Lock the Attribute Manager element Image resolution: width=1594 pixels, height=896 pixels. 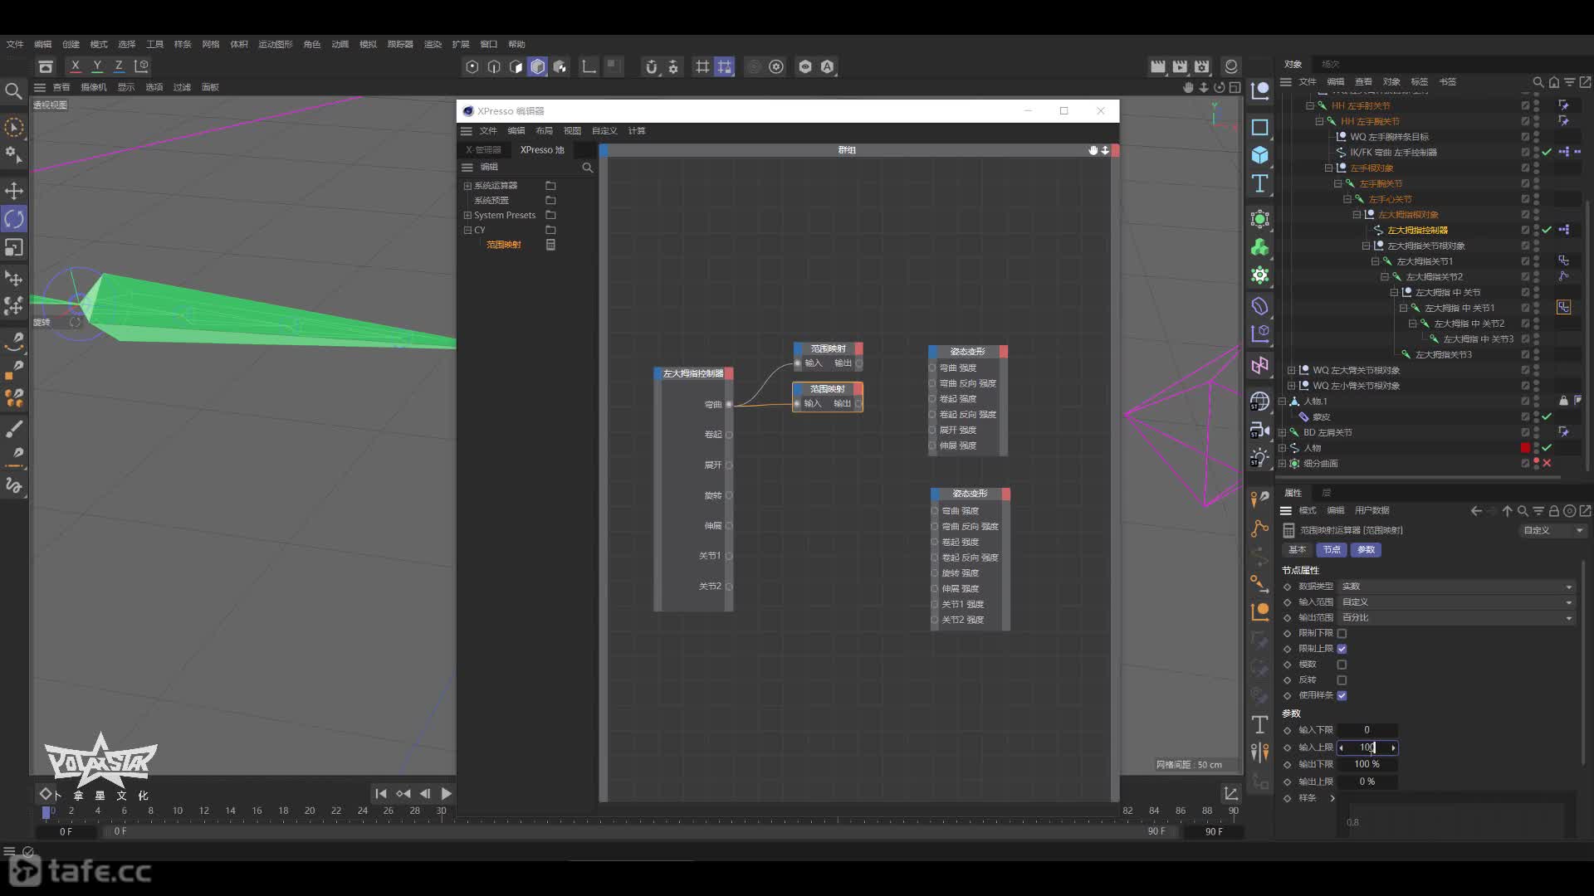pyautogui.click(x=1554, y=511)
